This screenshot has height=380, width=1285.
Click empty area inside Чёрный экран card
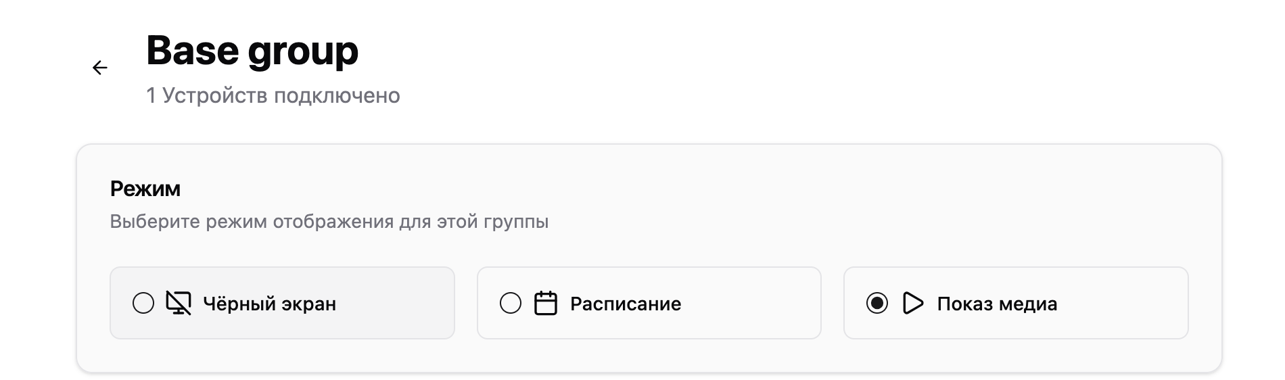tap(399, 304)
